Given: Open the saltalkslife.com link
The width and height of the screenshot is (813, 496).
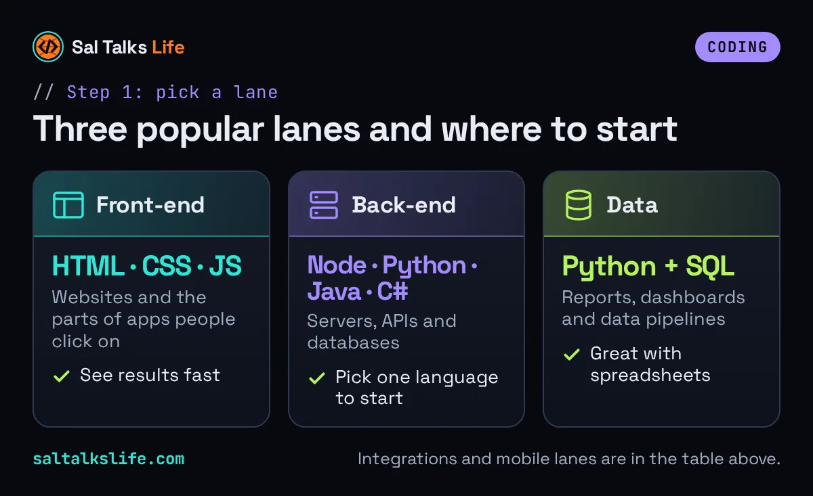Looking at the screenshot, I should tap(108, 459).
